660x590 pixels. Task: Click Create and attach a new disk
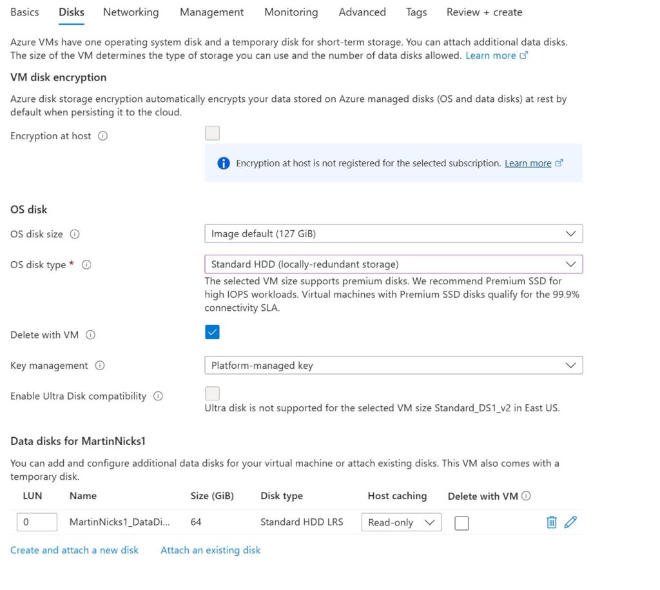[74, 550]
